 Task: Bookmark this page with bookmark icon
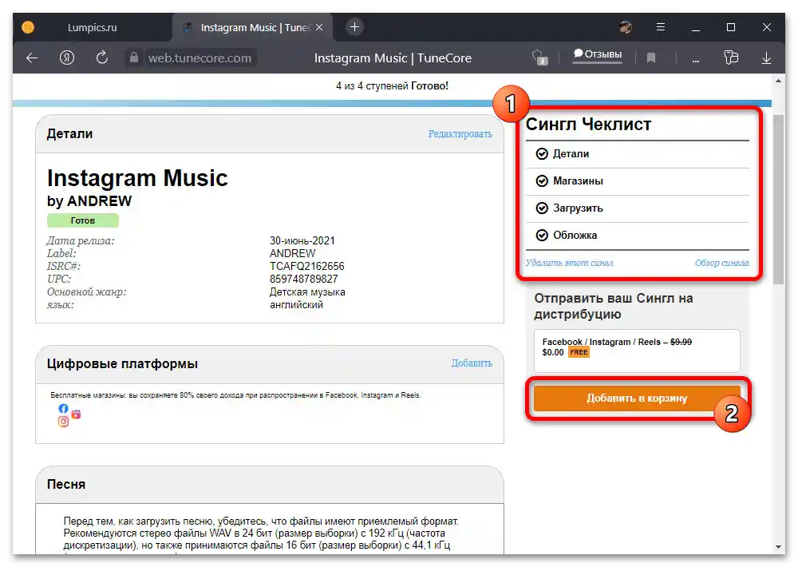coord(651,58)
